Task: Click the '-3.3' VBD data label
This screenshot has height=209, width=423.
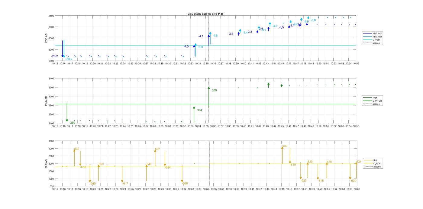Action: coord(250,32)
